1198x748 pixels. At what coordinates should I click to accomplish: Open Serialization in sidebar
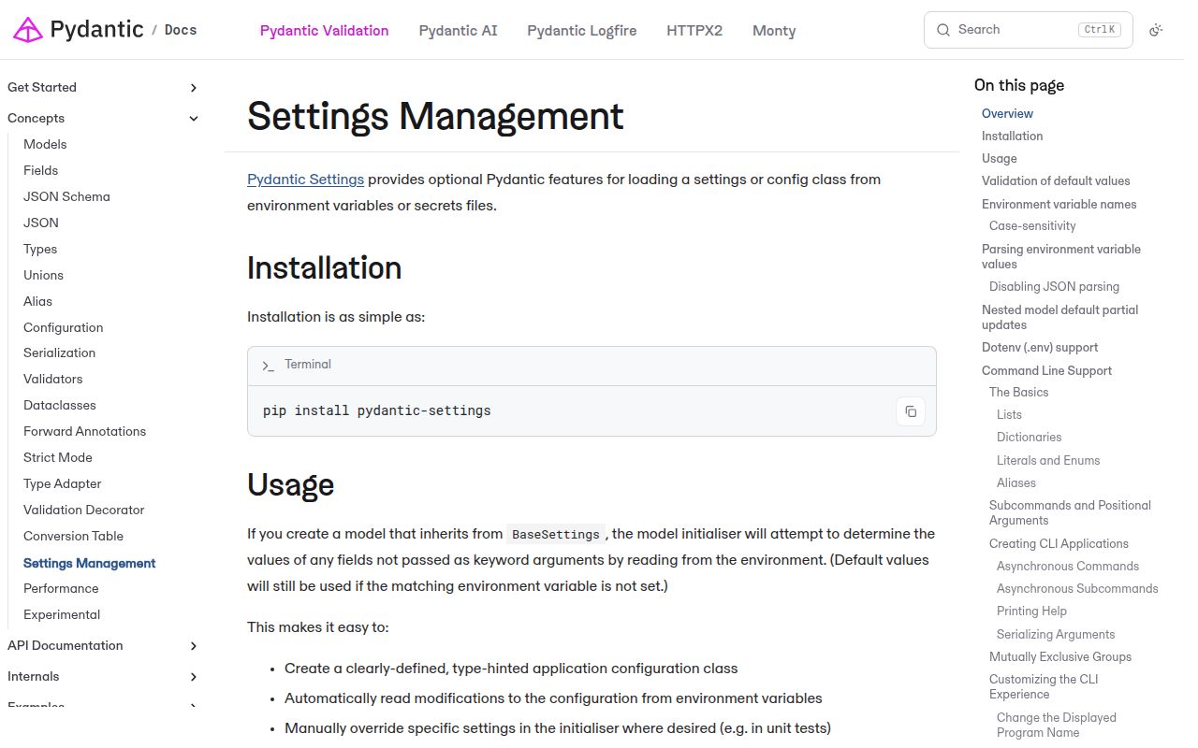59,352
